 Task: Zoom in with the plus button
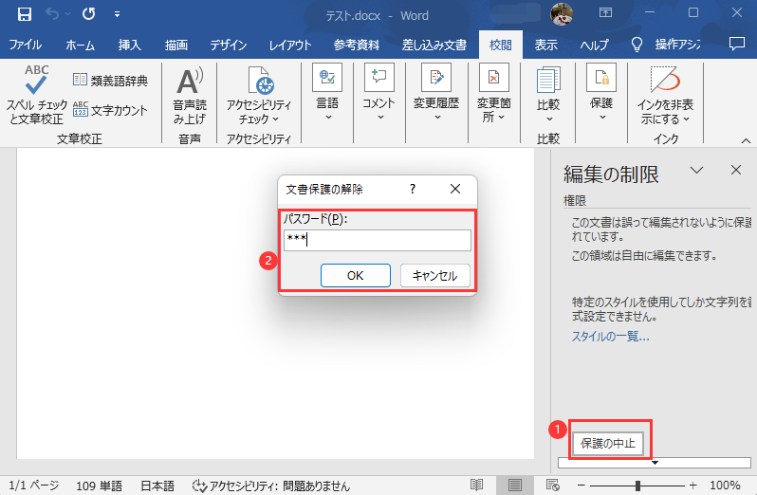[x=693, y=486]
